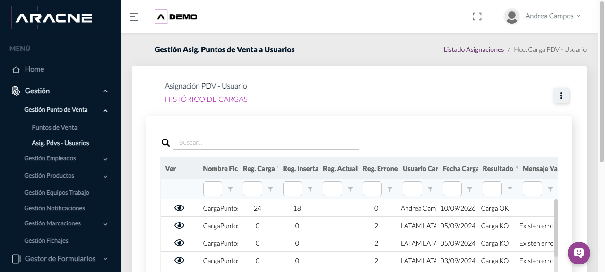Click the filter input under Mensaje Val
Screen dimensions: 605x272
click(532, 189)
